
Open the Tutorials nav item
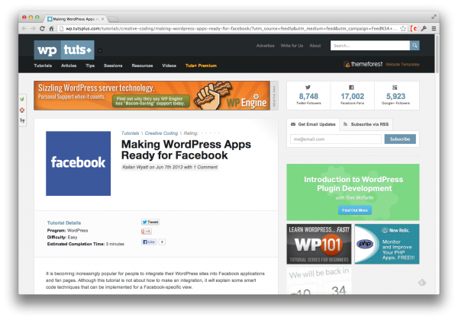(43, 66)
